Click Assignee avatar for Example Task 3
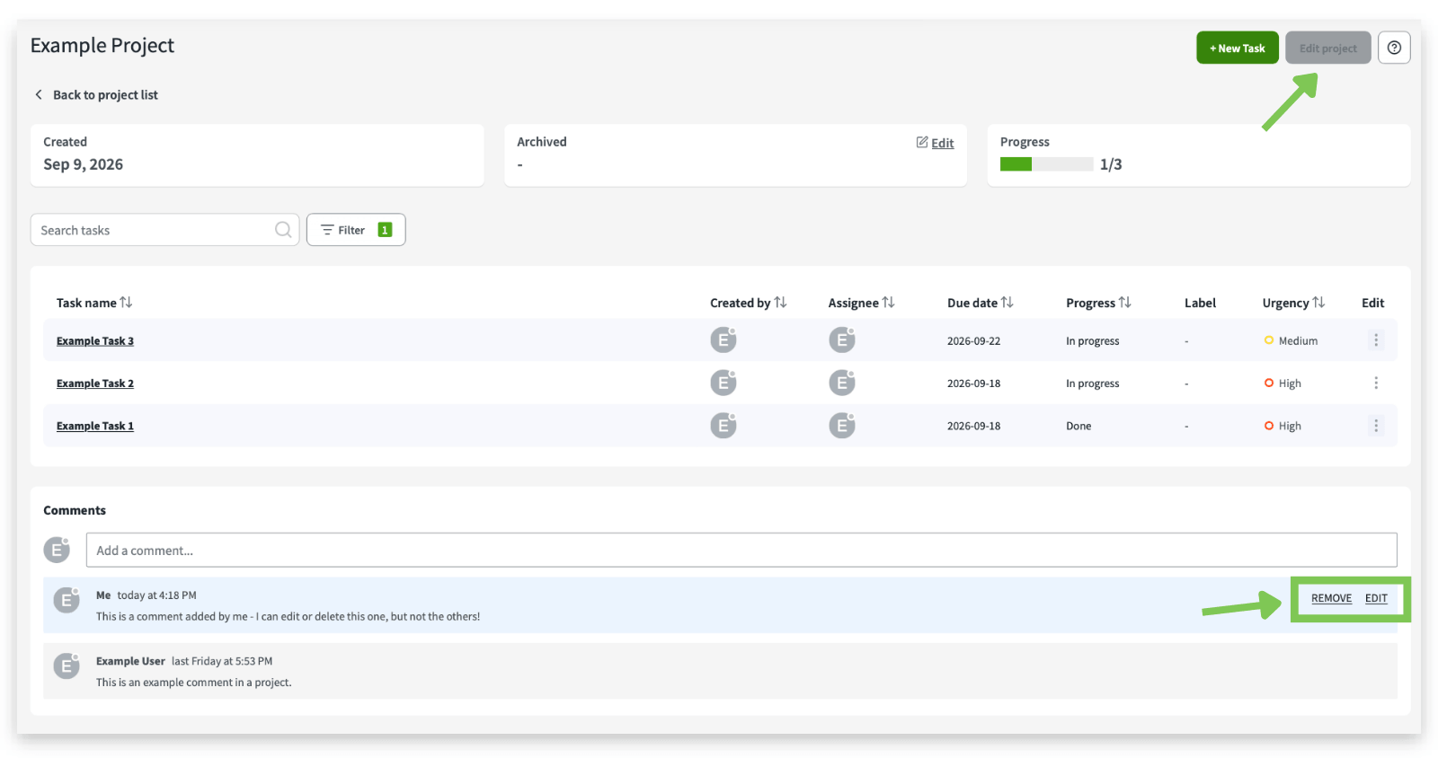The width and height of the screenshot is (1438, 767). (842, 340)
